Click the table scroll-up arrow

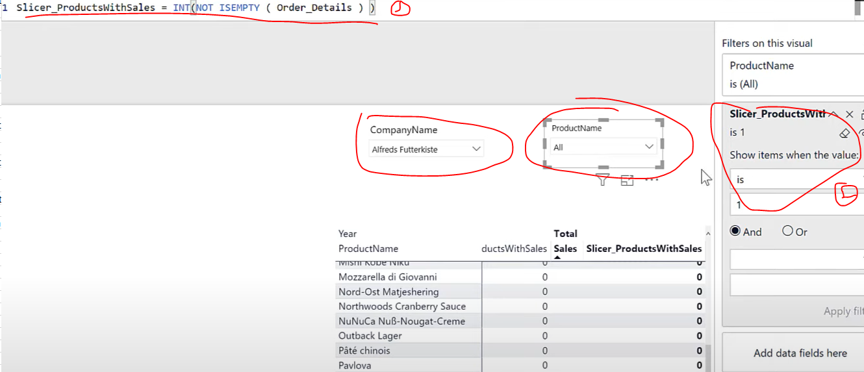pos(709,234)
